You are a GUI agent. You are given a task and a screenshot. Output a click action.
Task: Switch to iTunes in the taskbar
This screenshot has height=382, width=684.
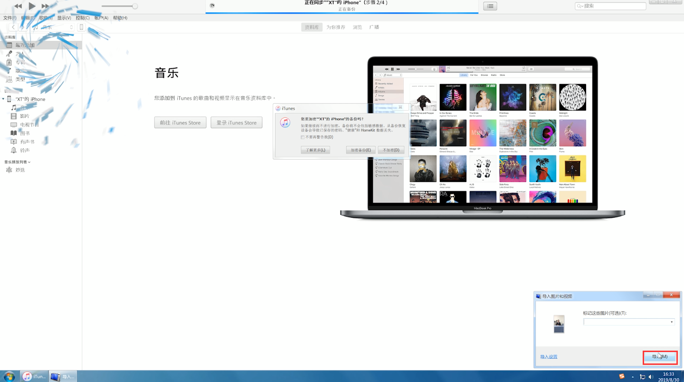34,376
